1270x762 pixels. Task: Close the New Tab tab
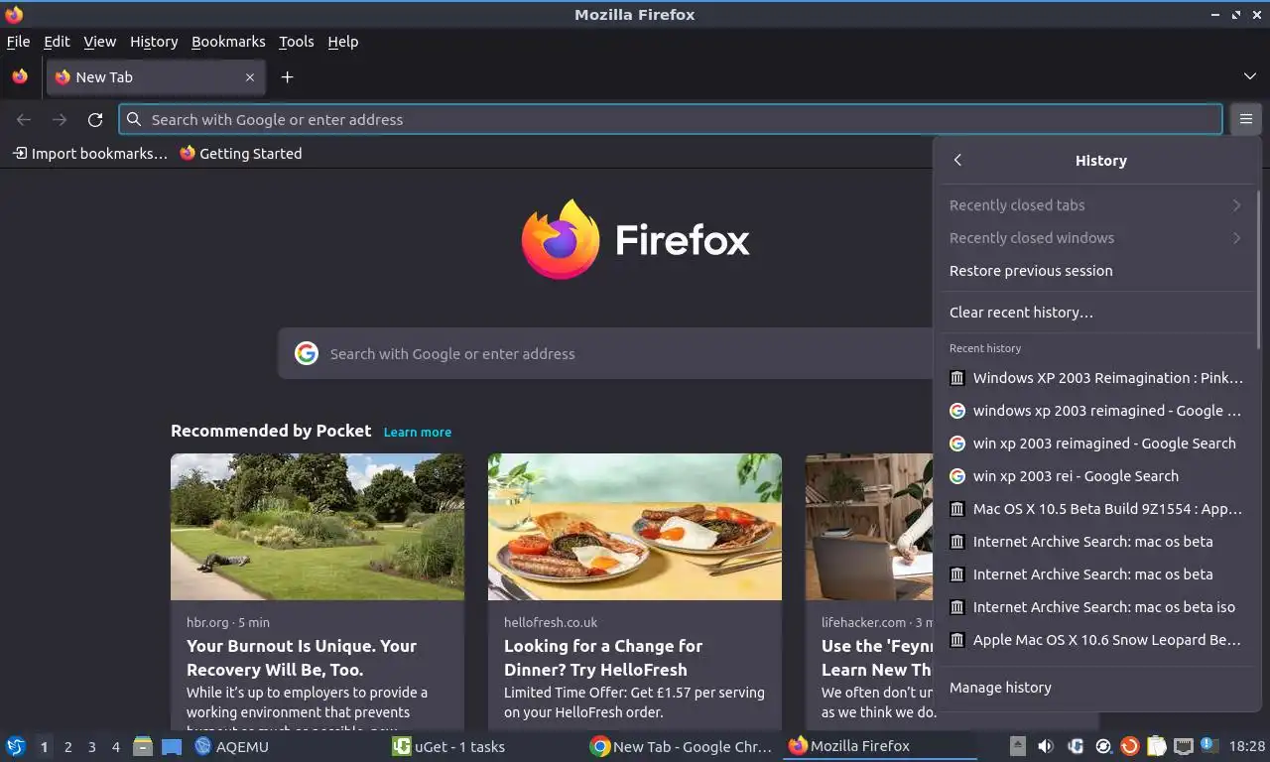(x=250, y=77)
